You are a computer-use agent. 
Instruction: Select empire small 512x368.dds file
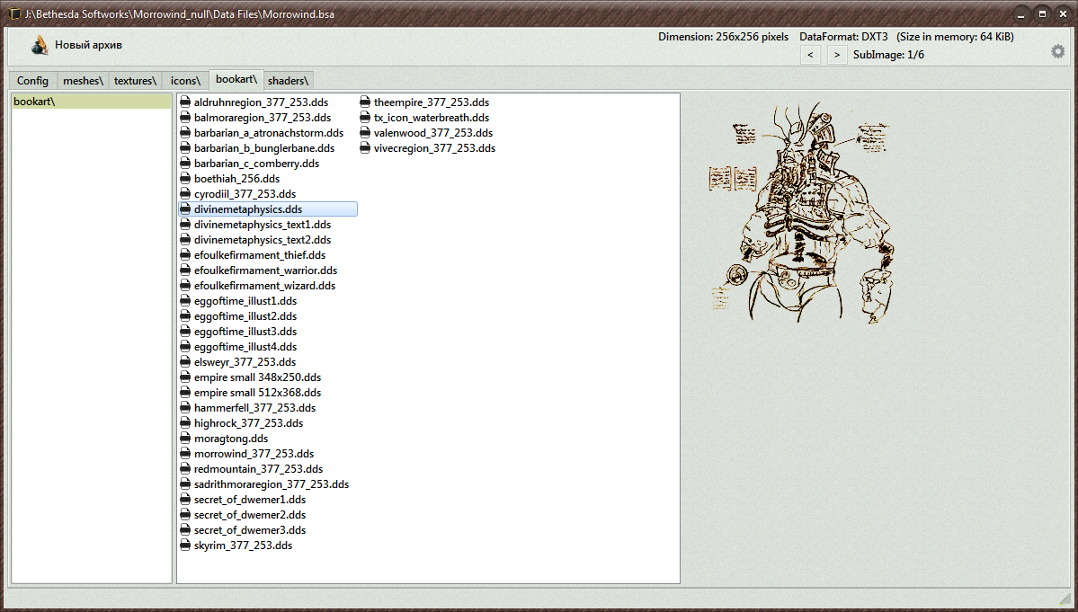[257, 392]
